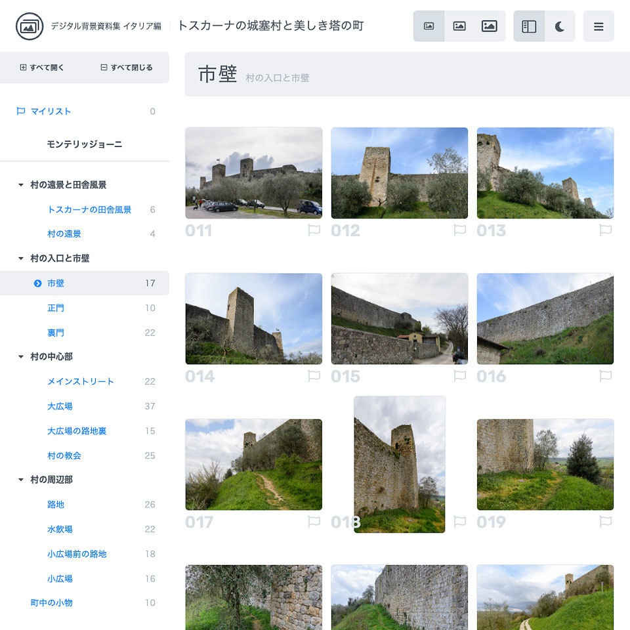
Task: Click the gallery logo icon in header
Action: [30, 26]
